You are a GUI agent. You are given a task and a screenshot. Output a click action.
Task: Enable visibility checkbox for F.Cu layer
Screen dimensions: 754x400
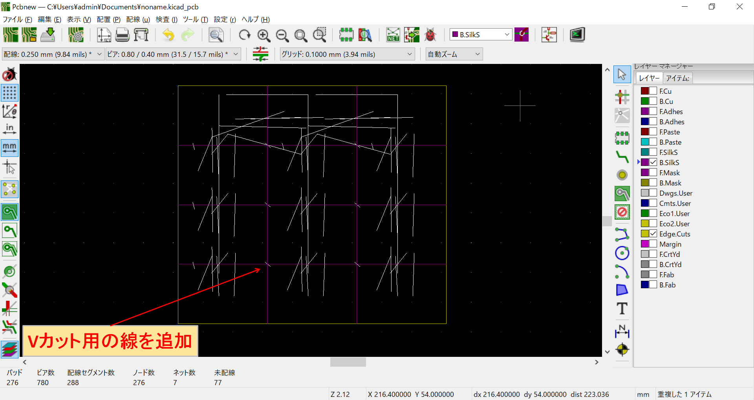tap(653, 91)
